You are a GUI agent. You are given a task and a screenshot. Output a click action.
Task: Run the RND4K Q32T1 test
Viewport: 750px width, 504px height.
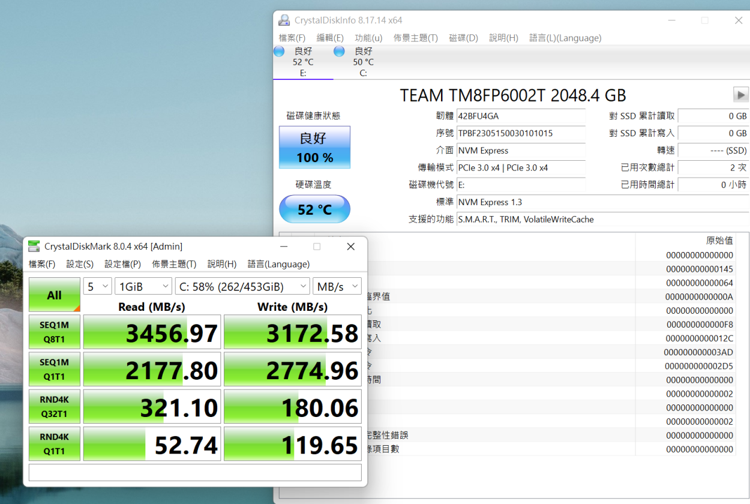(55, 407)
